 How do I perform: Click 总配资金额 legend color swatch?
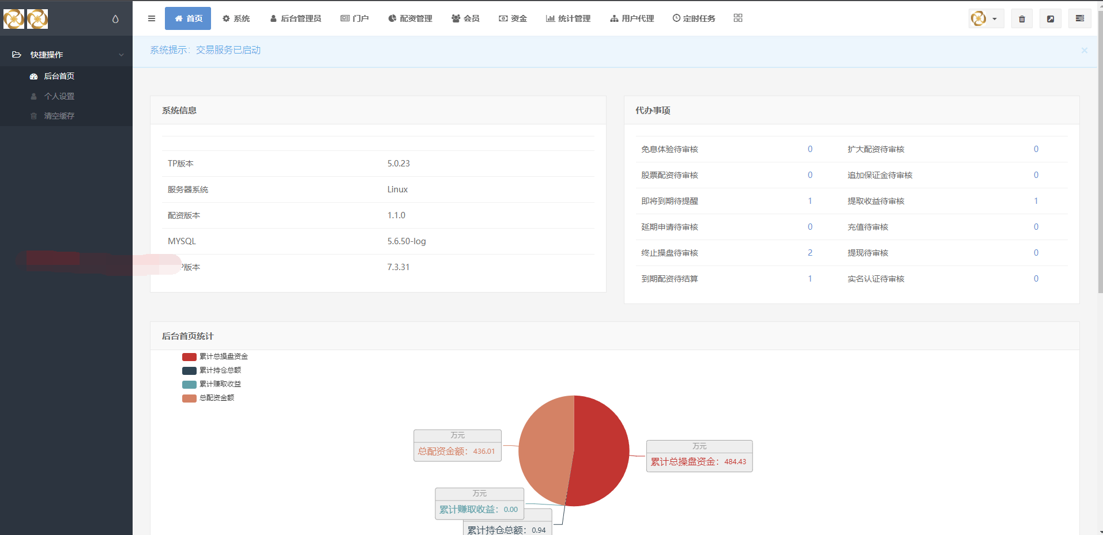(x=189, y=398)
